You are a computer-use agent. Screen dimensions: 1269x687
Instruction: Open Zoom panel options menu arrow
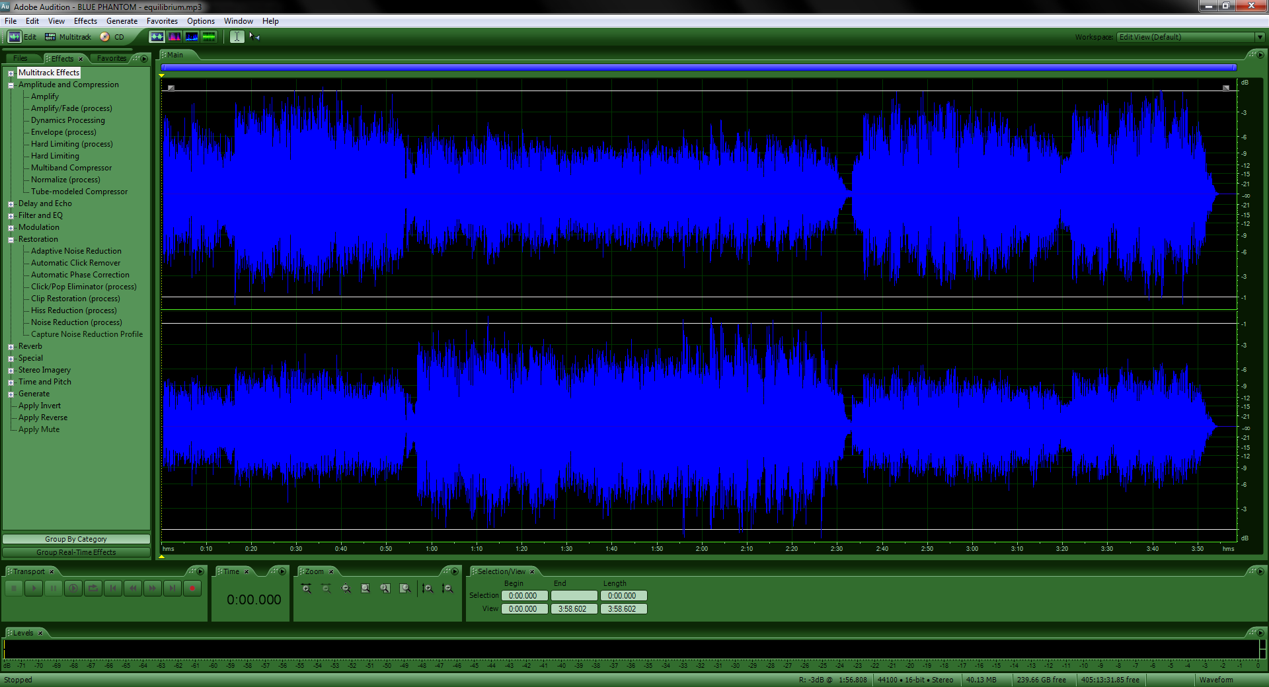point(455,571)
